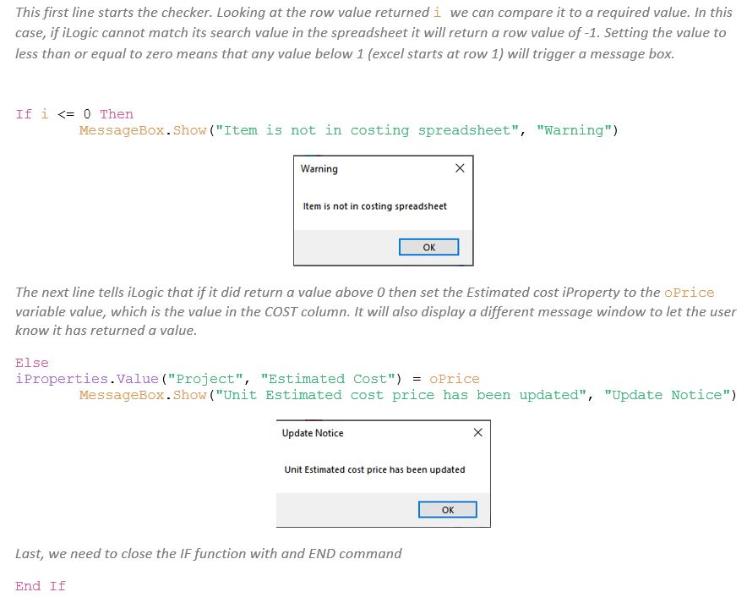Click OK in the Update Notice dialog
The width and height of the screenshot is (747, 603).
pos(447,510)
